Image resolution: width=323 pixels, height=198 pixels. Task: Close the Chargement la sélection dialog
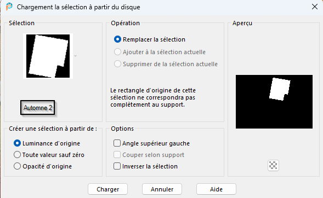pos(315,7)
